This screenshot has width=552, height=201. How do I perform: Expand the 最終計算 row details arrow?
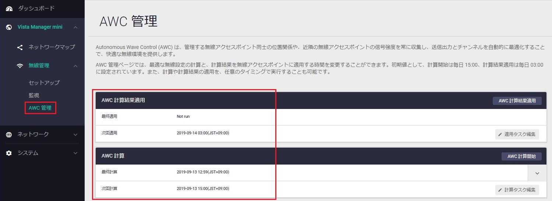[537, 173]
